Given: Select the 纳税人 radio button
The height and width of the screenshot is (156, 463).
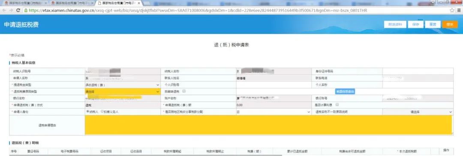Looking at the screenshot, I should (x=87, y=112).
